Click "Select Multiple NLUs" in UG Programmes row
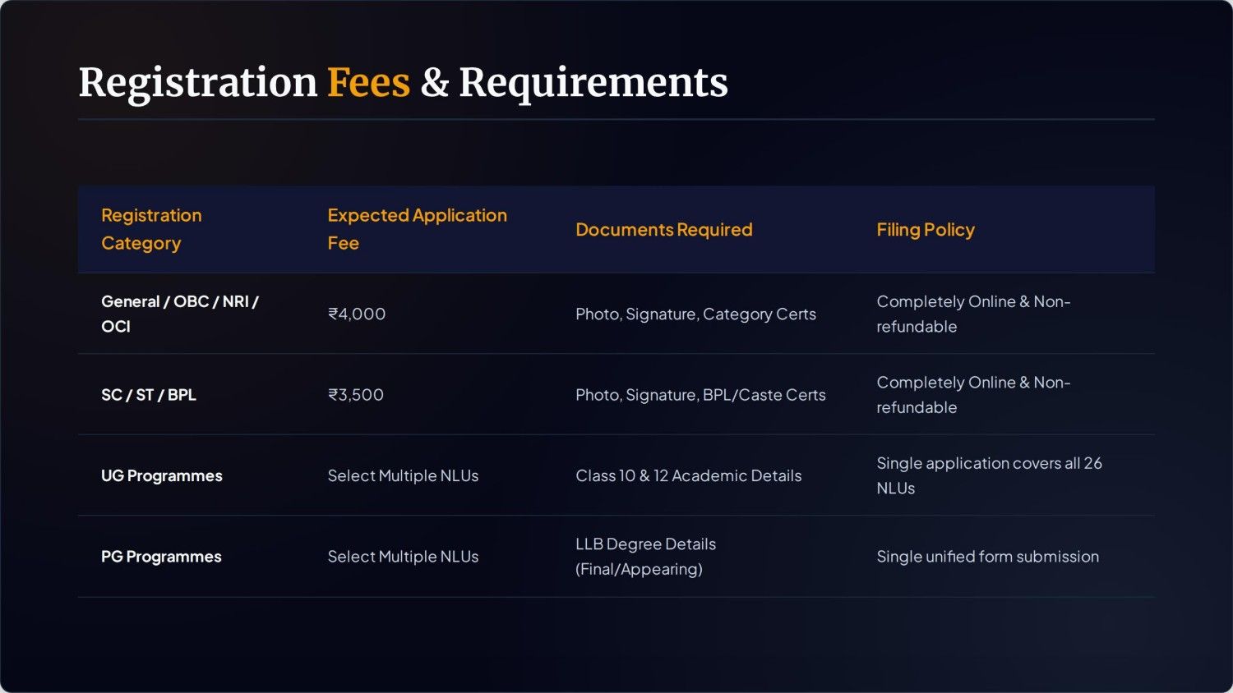This screenshot has height=693, width=1233. tap(403, 476)
